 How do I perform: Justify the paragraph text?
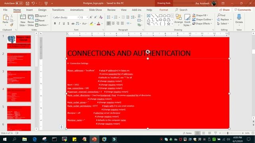(122, 23)
